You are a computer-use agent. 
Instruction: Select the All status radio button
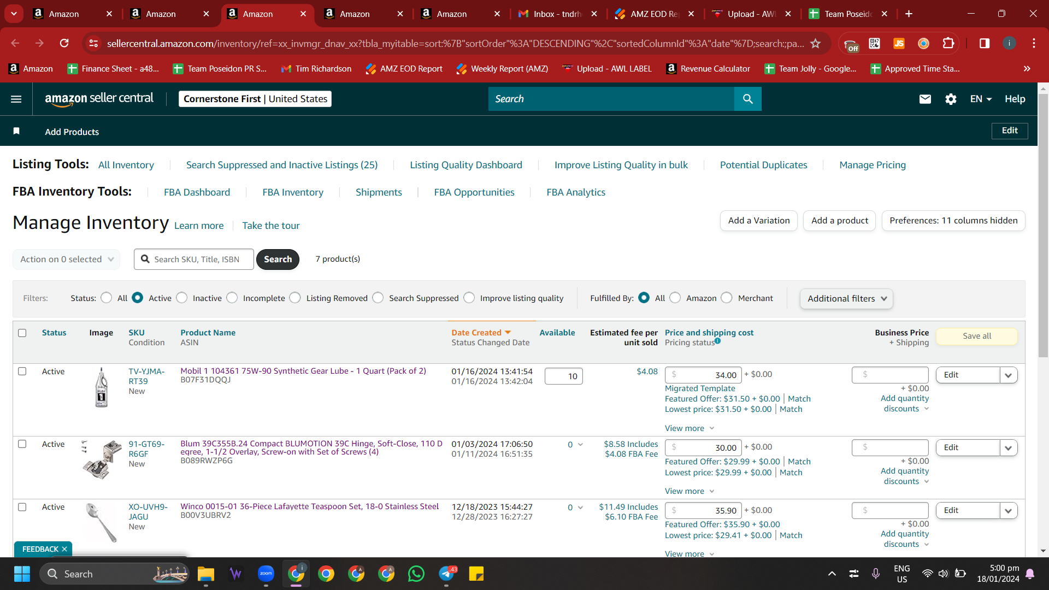click(107, 298)
